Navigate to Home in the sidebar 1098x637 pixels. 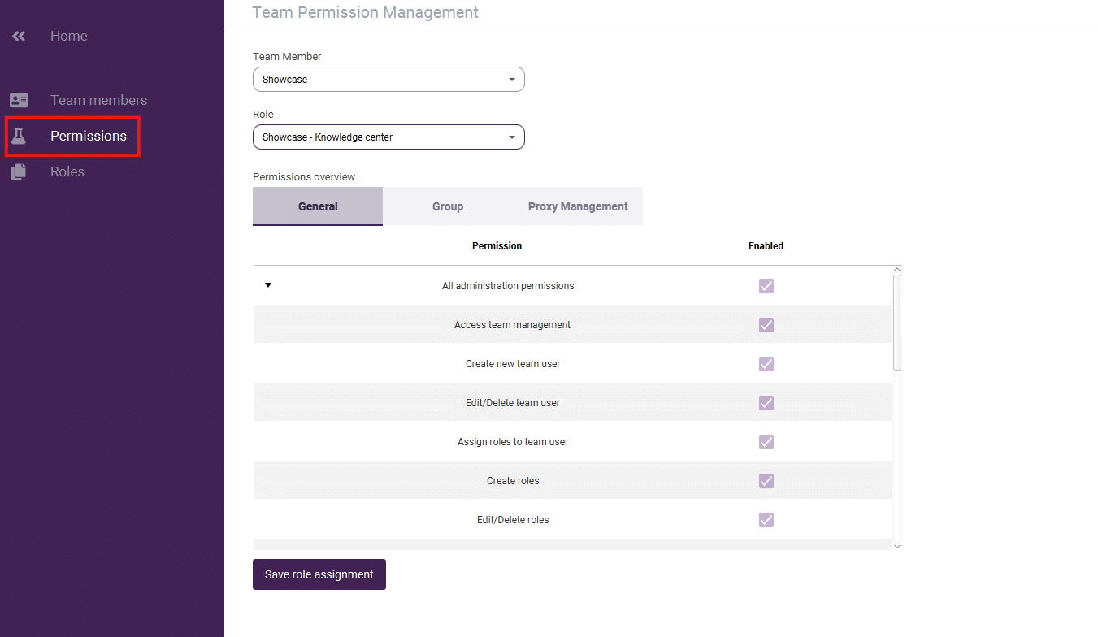(68, 35)
